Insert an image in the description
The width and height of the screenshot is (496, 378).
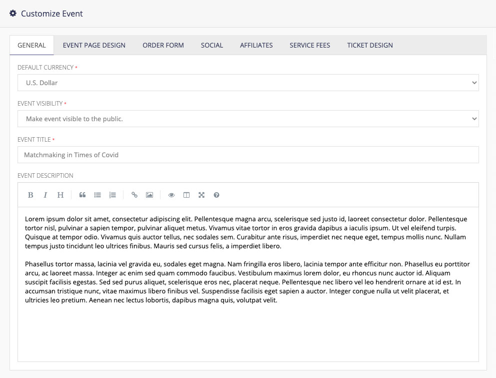point(149,195)
